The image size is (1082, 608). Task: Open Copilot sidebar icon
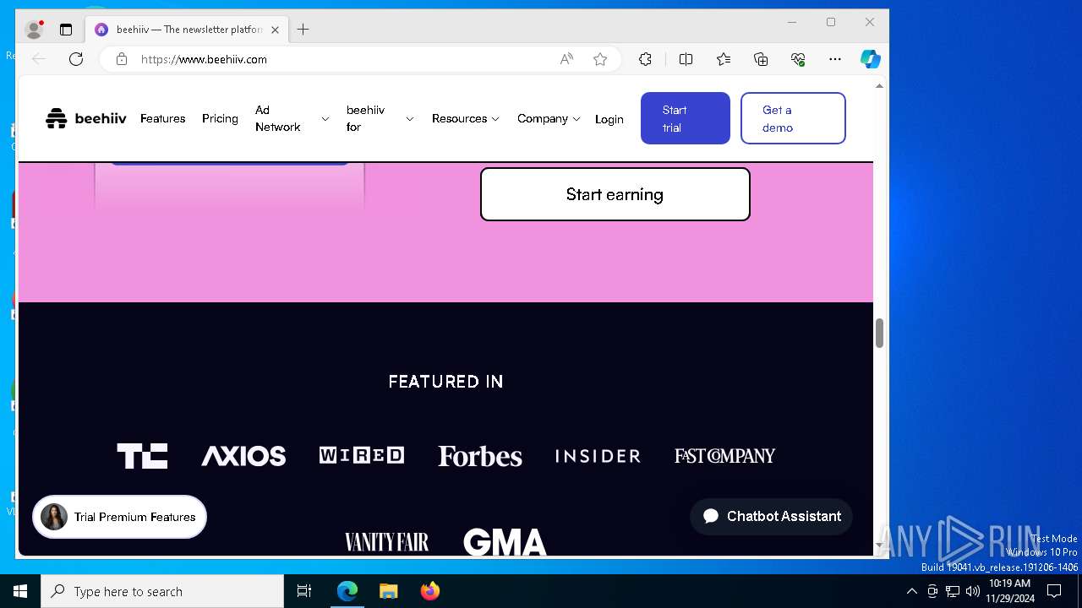point(871,59)
